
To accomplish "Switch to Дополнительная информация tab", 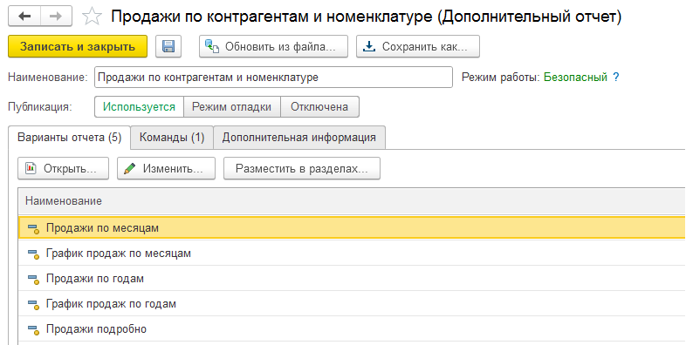I will pyautogui.click(x=299, y=138).
